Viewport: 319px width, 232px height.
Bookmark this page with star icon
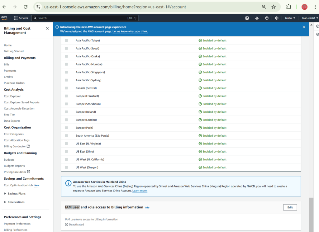tap(274, 7)
